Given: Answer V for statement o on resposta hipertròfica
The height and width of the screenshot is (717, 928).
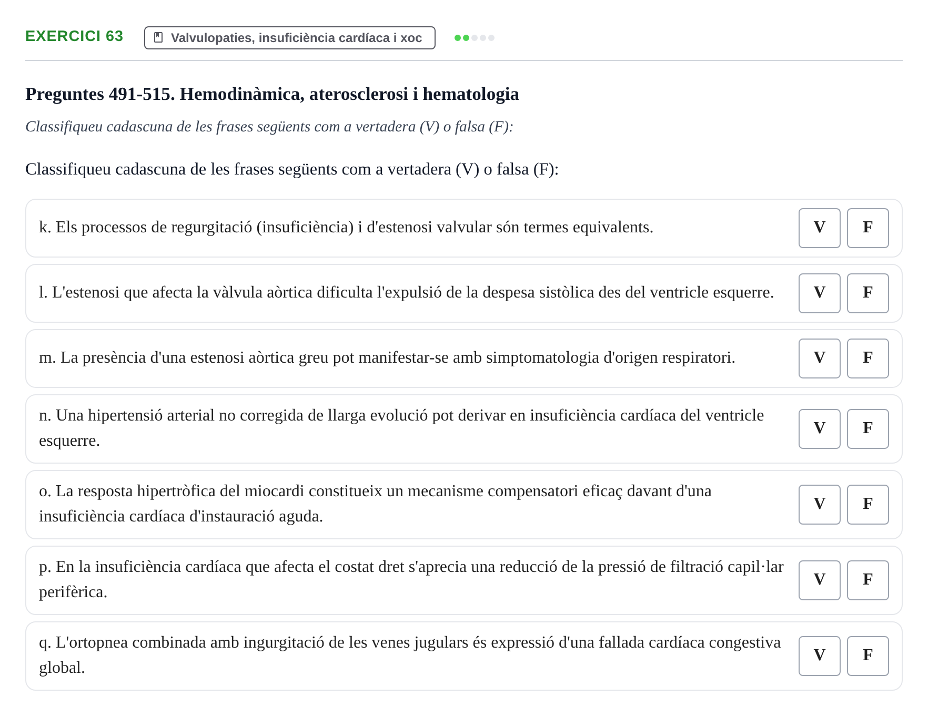Looking at the screenshot, I should (819, 504).
